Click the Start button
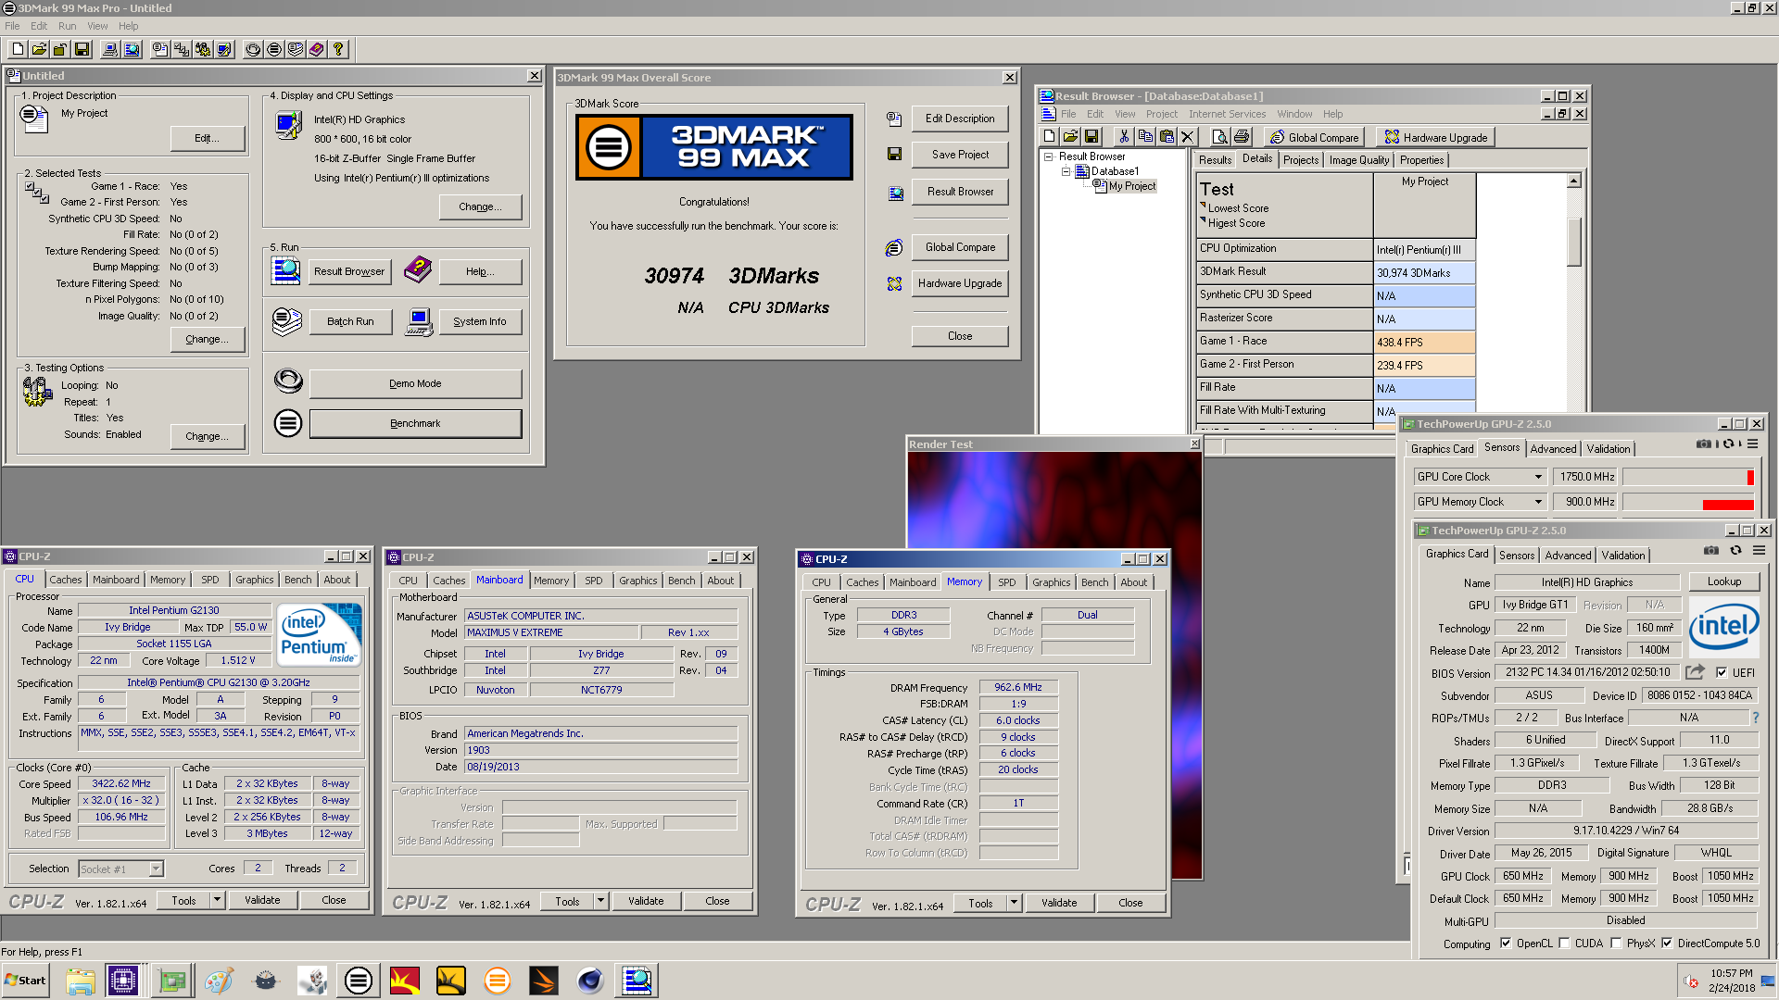The width and height of the screenshot is (1779, 1000). tap(25, 981)
